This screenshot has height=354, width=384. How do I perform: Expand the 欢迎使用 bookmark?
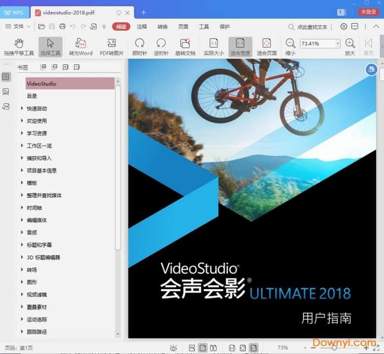click(x=22, y=120)
